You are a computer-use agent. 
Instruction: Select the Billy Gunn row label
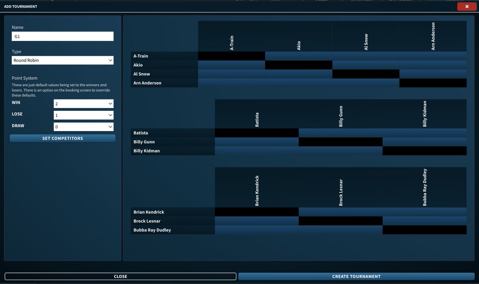click(173, 142)
